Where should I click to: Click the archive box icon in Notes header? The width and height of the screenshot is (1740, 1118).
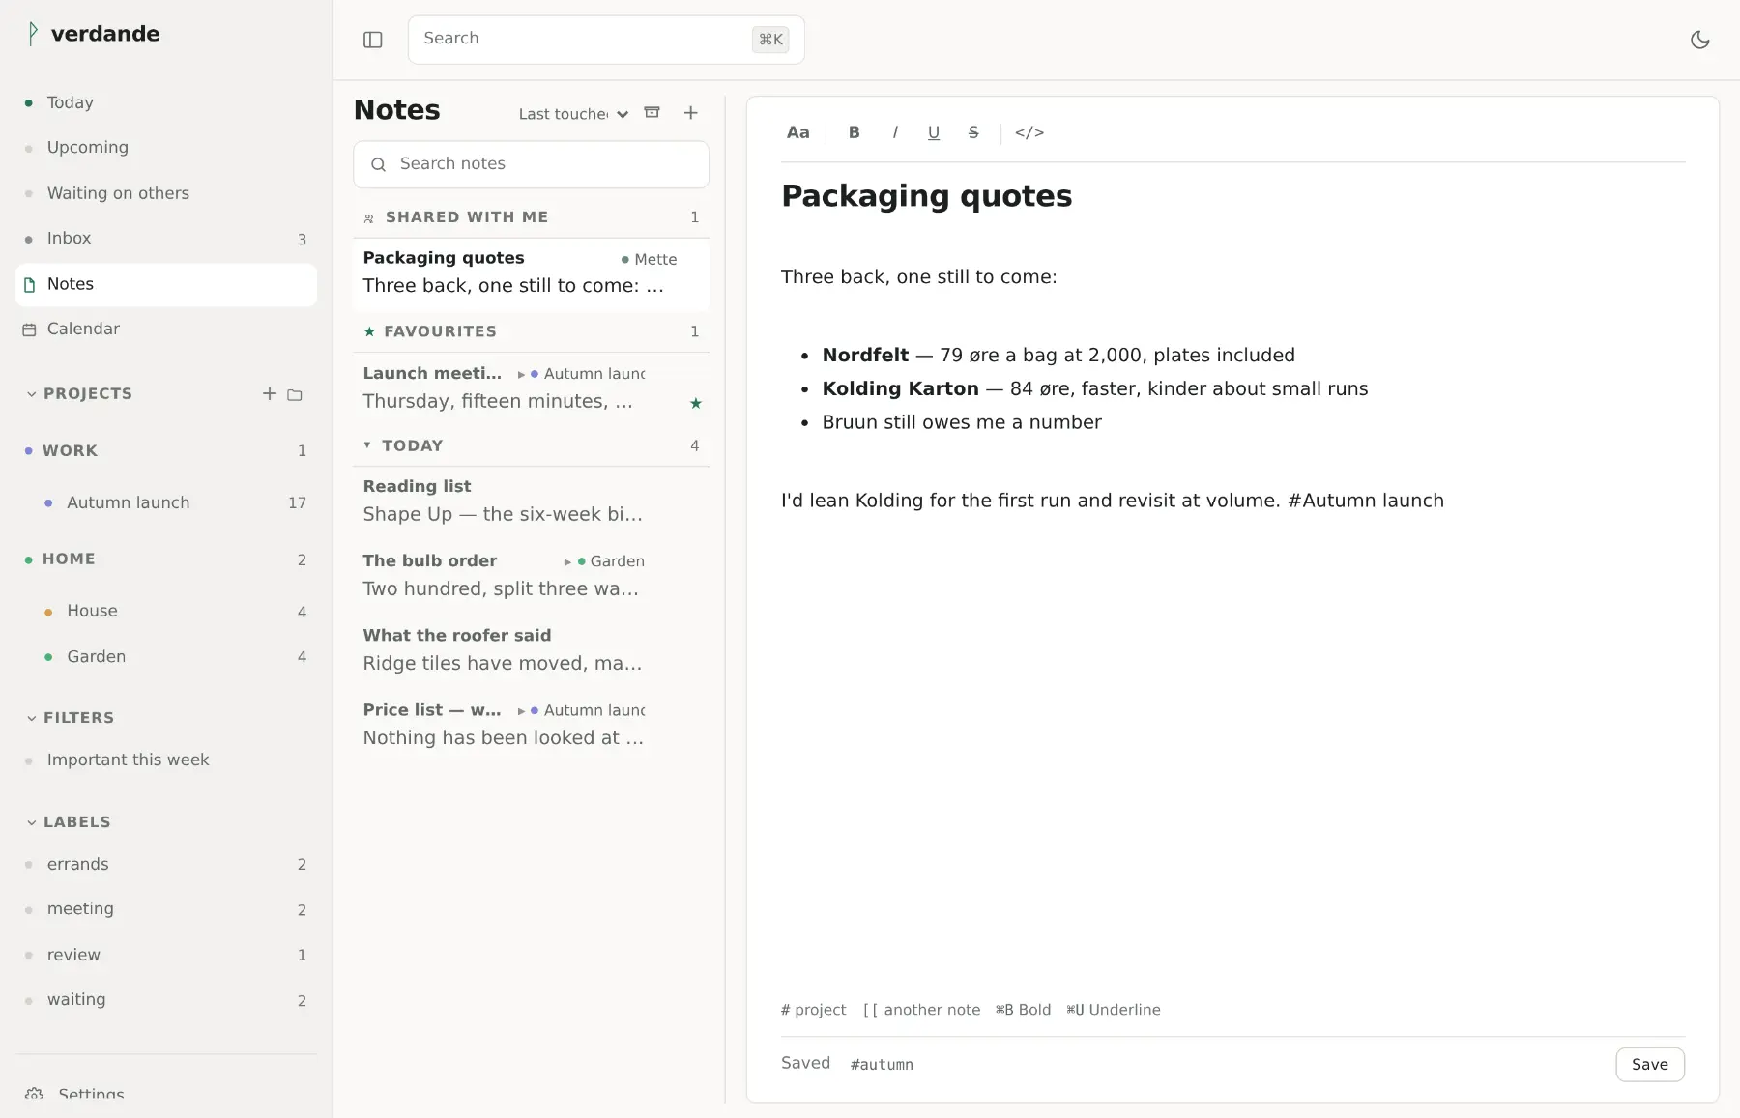pos(652,113)
